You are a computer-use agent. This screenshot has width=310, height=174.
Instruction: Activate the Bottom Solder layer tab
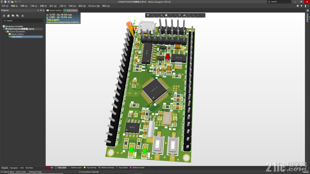coord(137,167)
